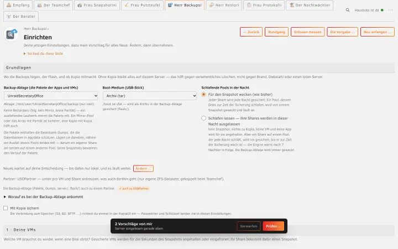Click the Zurück button
The image size is (398, 249).
[x=251, y=32]
